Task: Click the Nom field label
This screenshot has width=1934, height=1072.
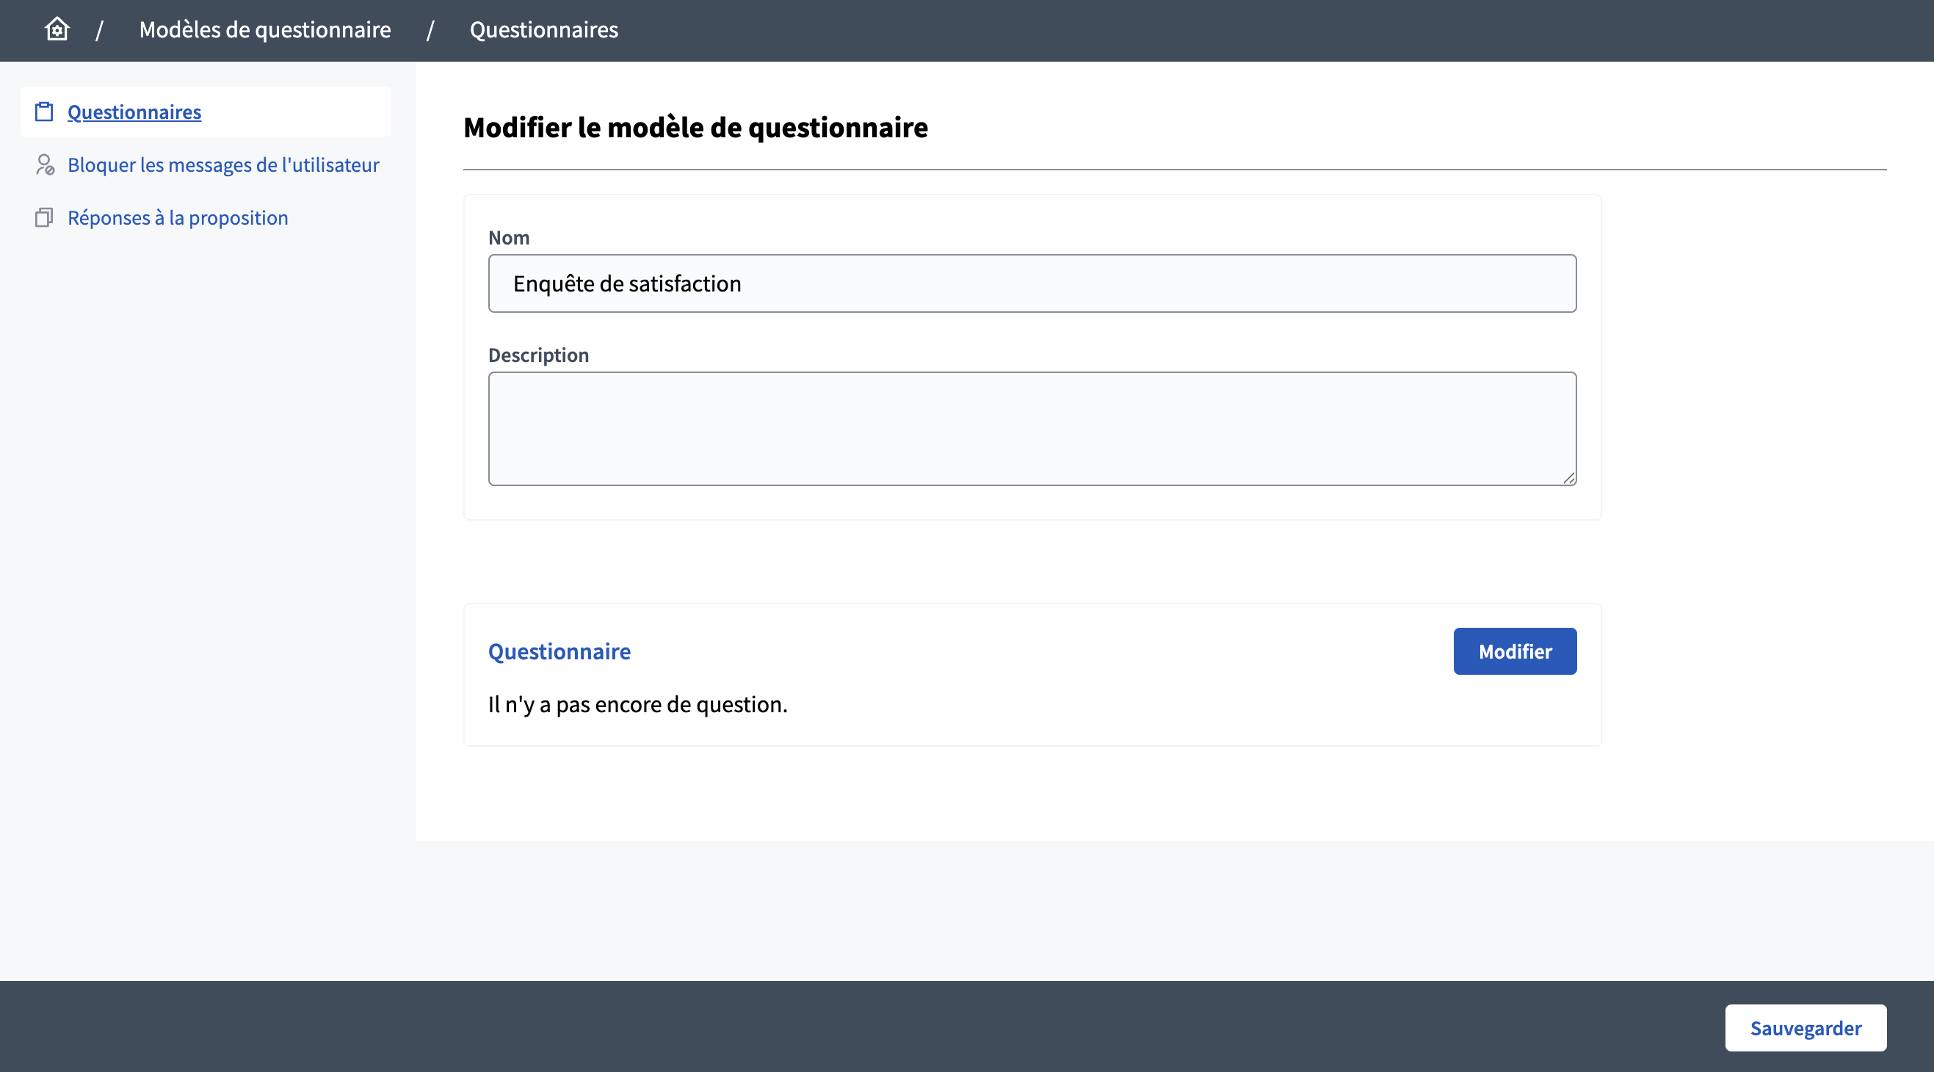Action: pos(508,237)
